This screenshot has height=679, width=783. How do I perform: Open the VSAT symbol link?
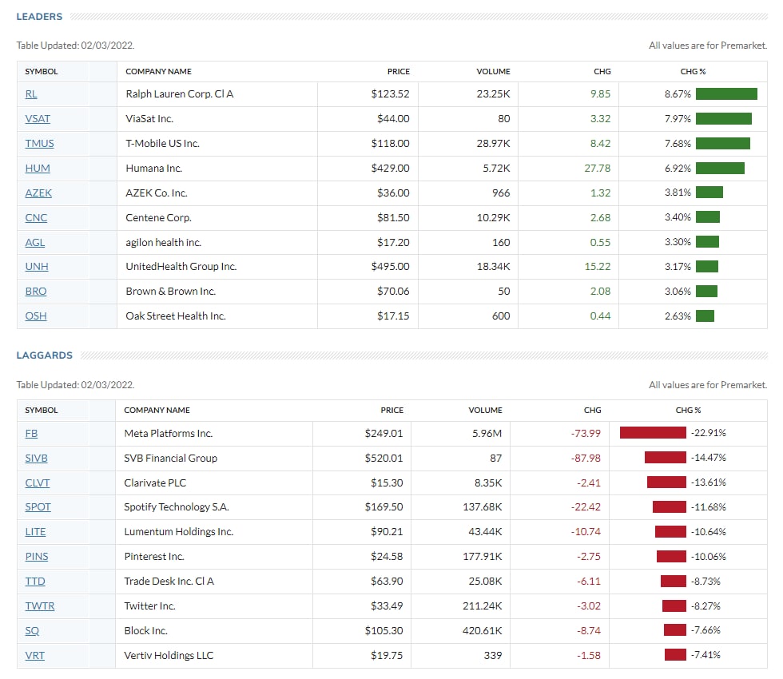[x=38, y=119]
